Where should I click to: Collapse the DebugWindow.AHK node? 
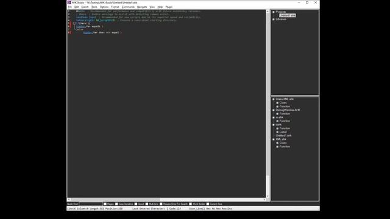point(274,110)
